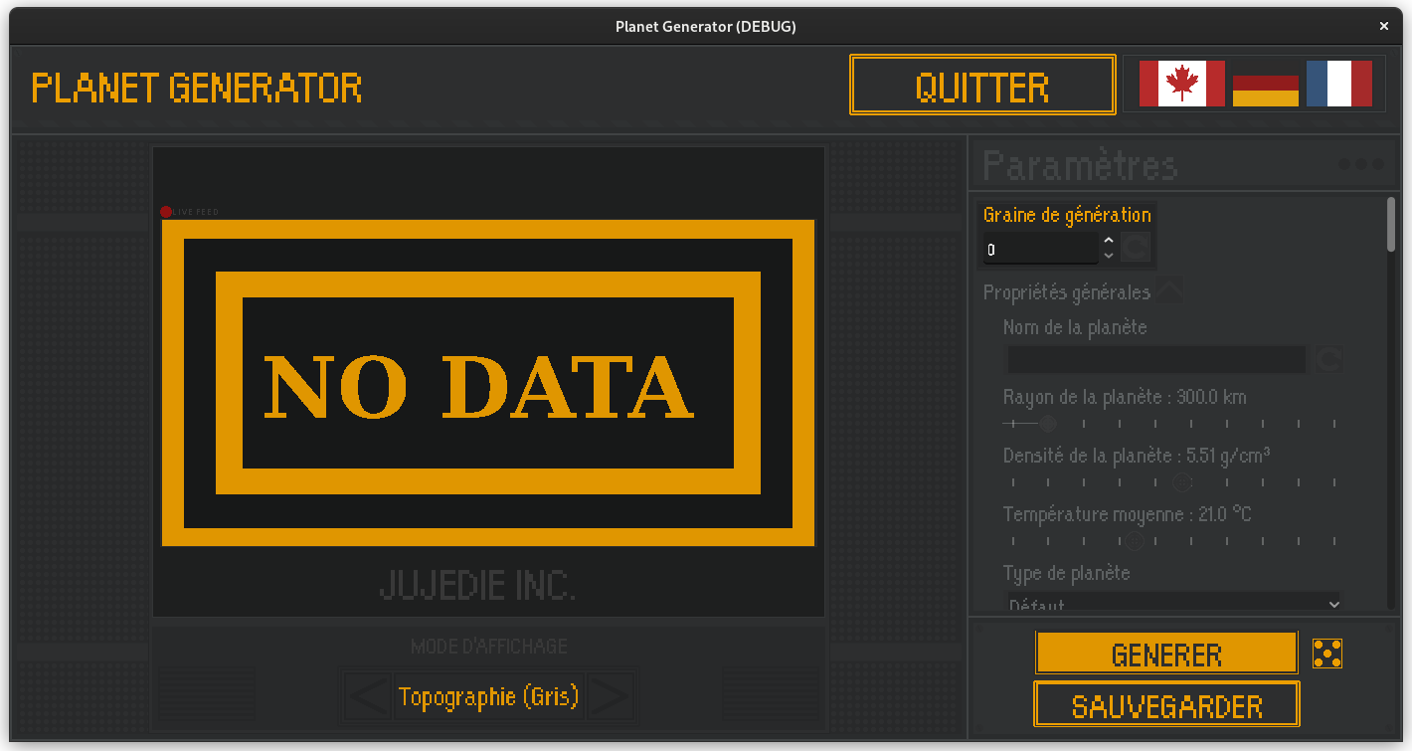Click the Rayon de la planète label
1412x751 pixels.
pos(1125,398)
